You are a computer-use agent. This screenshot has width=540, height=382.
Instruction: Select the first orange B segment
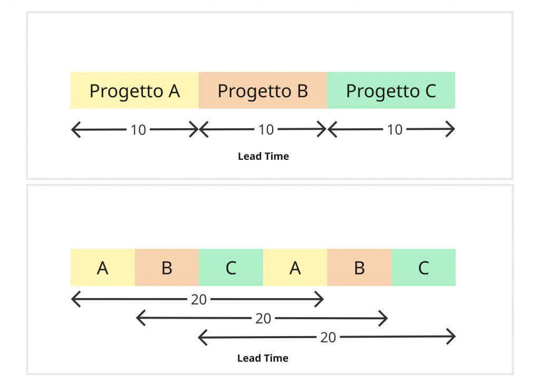click(x=167, y=268)
